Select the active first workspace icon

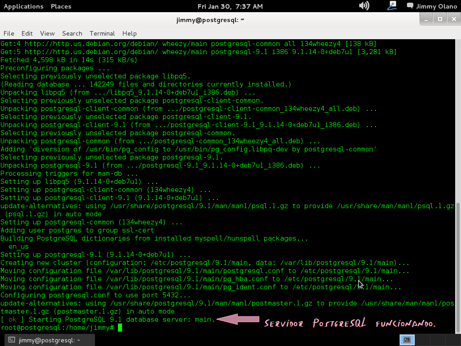point(407,340)
